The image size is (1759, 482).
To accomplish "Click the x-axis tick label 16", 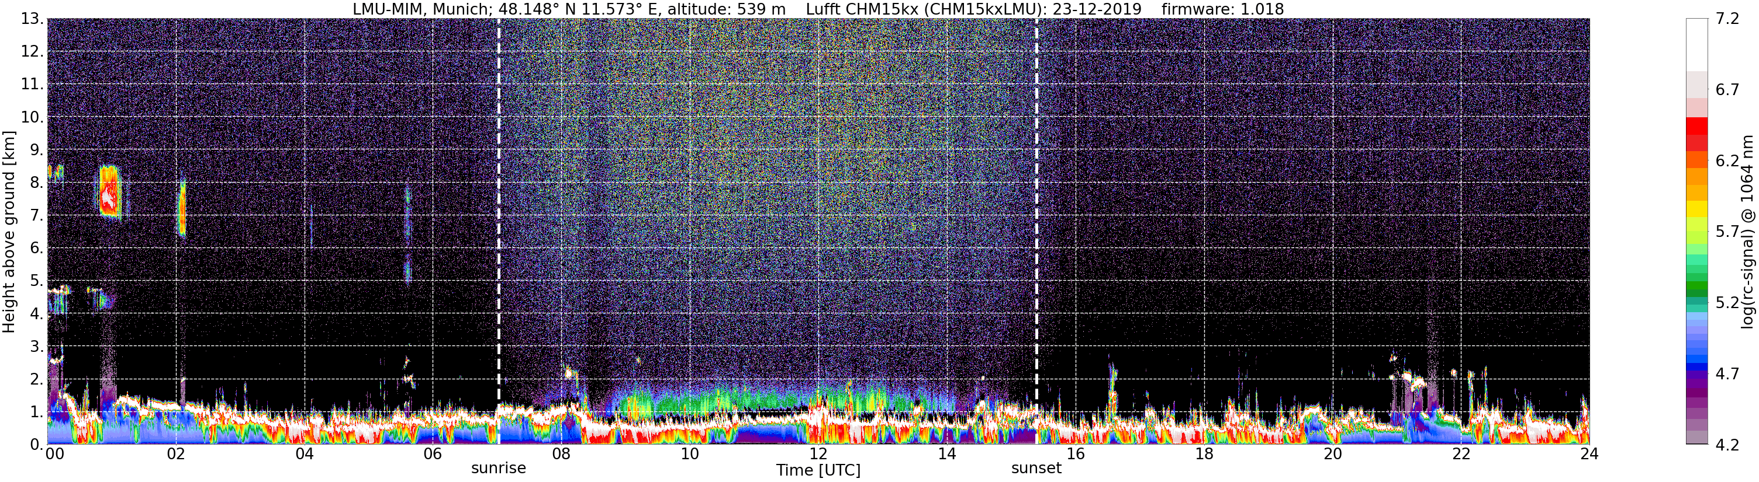I will click(x=1076, y=454).
